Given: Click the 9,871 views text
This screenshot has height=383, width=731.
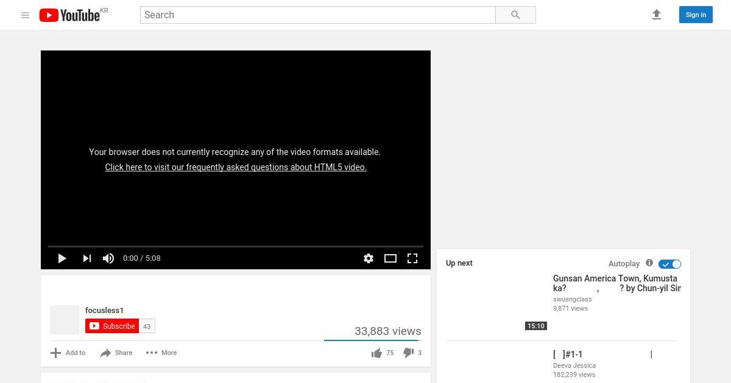Looking at the screenshot, I should 570,308.
